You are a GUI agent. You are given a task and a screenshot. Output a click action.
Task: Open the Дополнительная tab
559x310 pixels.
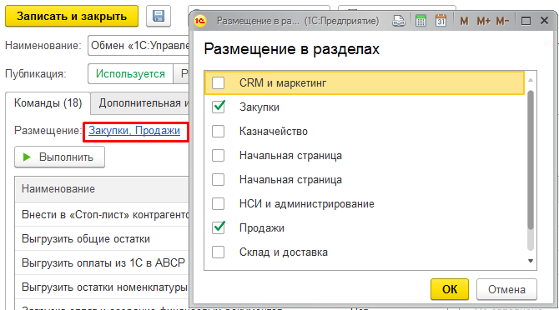[140, 103]
